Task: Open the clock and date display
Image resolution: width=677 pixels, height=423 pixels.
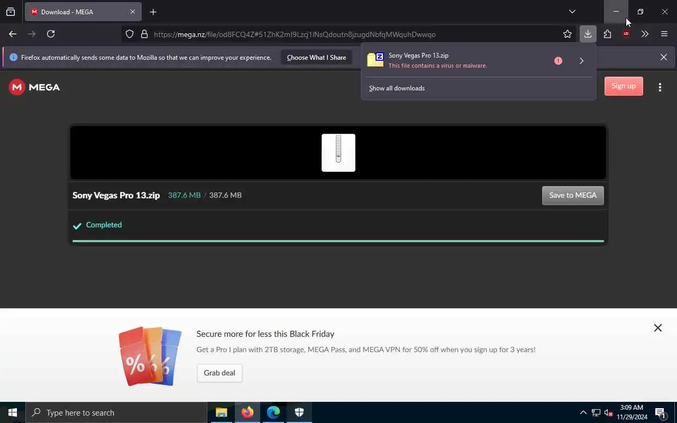Action: (632, 412)
